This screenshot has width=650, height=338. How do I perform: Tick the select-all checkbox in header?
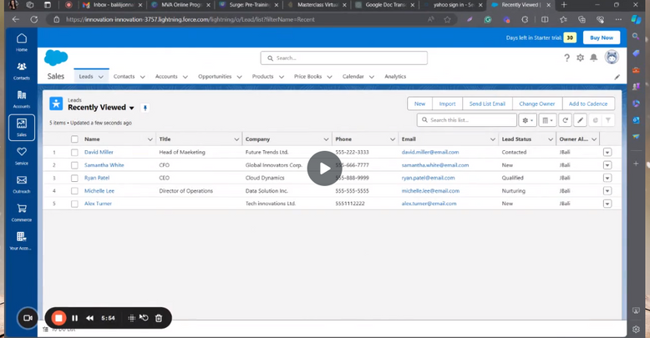[74, 139]
